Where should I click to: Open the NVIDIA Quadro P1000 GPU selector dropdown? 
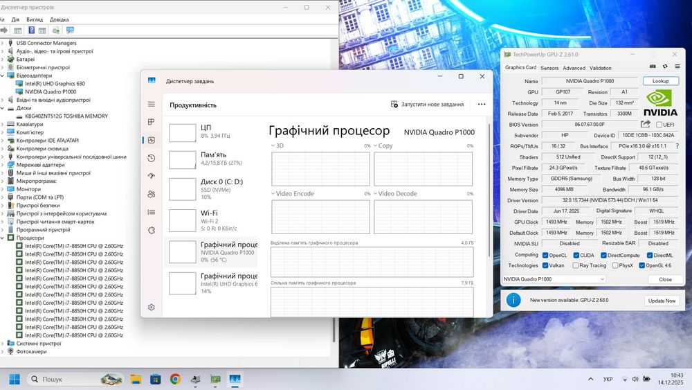pos(554,279)
